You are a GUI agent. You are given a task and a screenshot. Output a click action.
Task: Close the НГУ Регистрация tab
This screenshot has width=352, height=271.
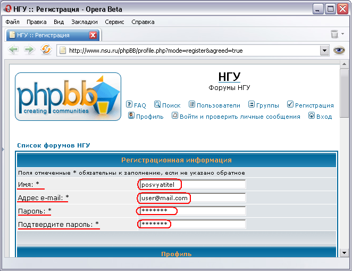(x=93, y=35)
